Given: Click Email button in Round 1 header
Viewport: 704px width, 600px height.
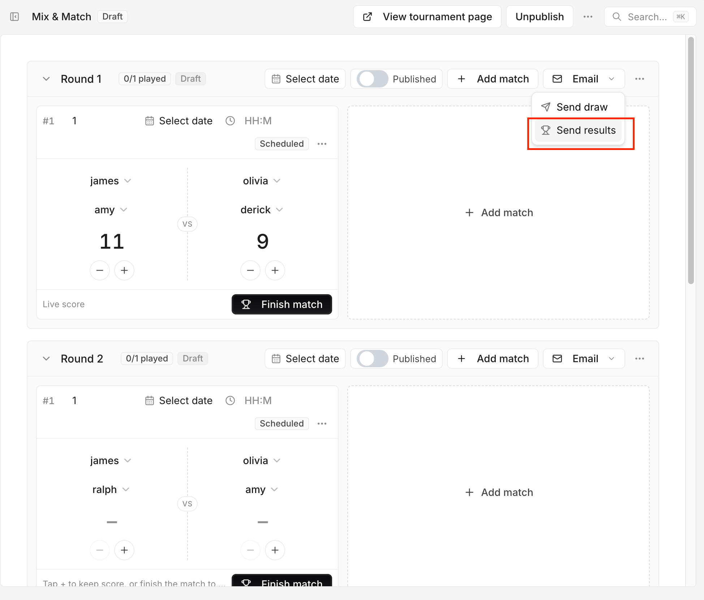Looking at the screenshot, I should [x=584, y=79].
